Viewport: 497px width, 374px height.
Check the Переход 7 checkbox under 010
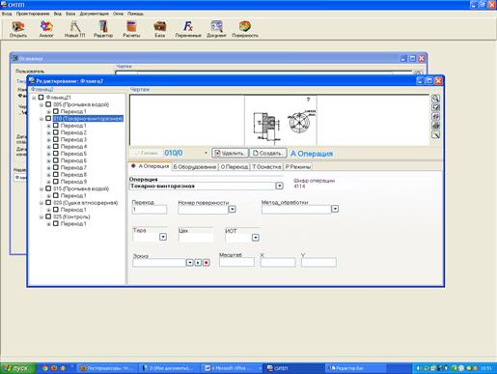56,167
